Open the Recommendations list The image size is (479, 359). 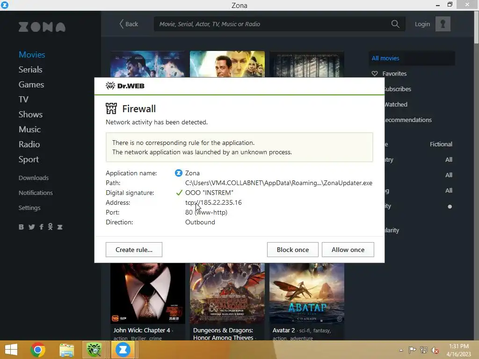408,120
